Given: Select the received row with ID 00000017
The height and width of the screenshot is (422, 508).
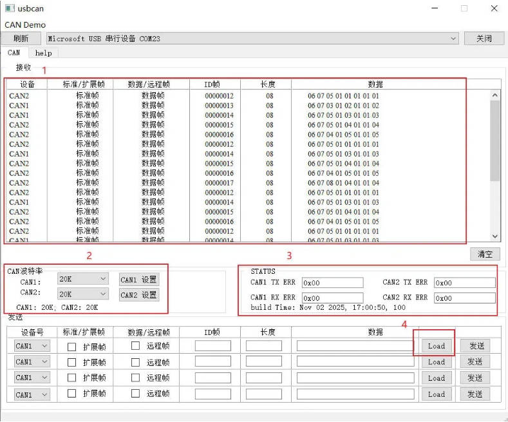Looking at the screenshot, I should pyautogui.click(x=248, y=183).
